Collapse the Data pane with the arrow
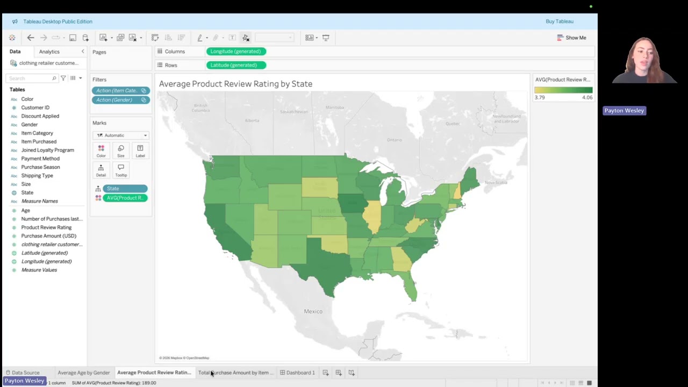 click(x=83, y=52)
